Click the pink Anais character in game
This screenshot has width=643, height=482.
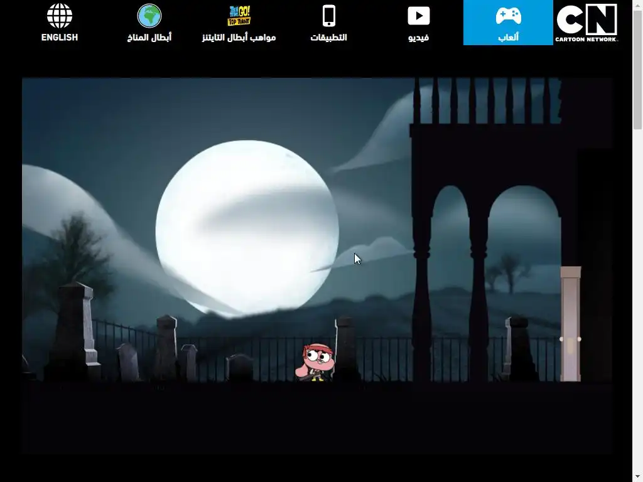tap(315, 362)
